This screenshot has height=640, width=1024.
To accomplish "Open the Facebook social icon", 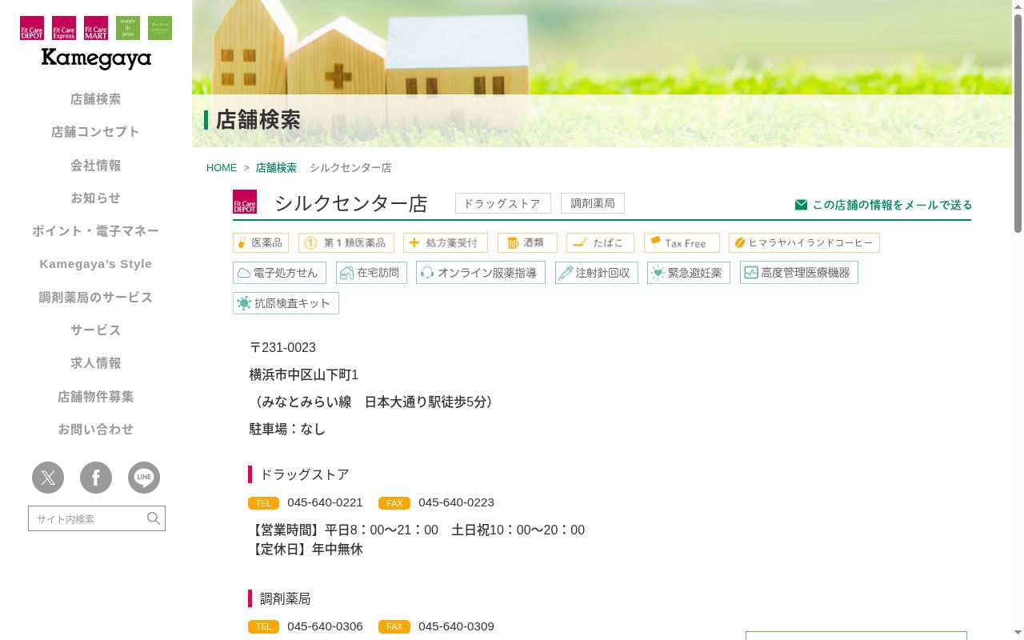I will [x=96, y=478].
